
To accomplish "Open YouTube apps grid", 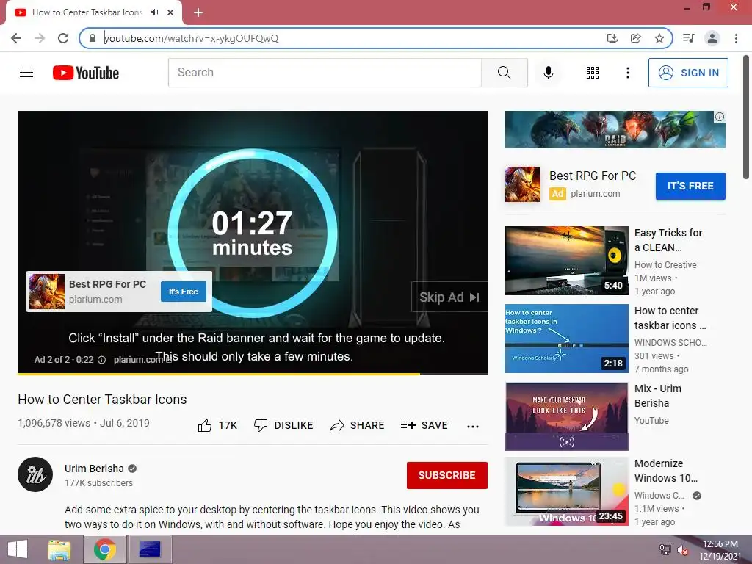I will pos(593,73).
